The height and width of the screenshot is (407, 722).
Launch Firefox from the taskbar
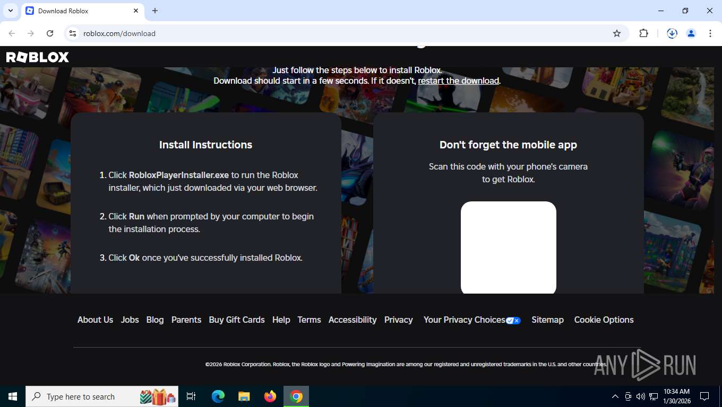point(270,396)
